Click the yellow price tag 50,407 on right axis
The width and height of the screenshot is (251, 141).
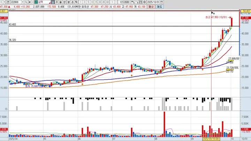point(246,11)
